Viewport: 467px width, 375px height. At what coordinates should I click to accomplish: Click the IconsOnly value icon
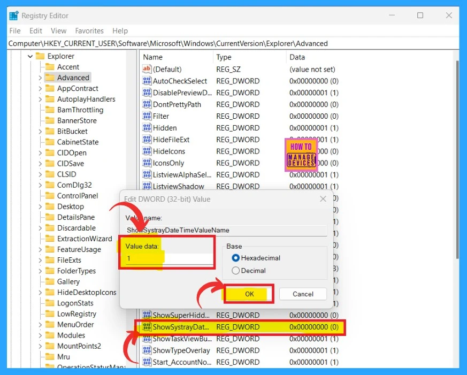tap(147, 163)
